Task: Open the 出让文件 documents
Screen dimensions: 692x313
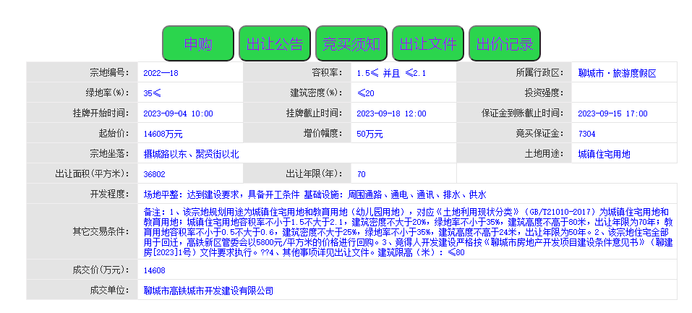Action: click(x=428, y=43)
